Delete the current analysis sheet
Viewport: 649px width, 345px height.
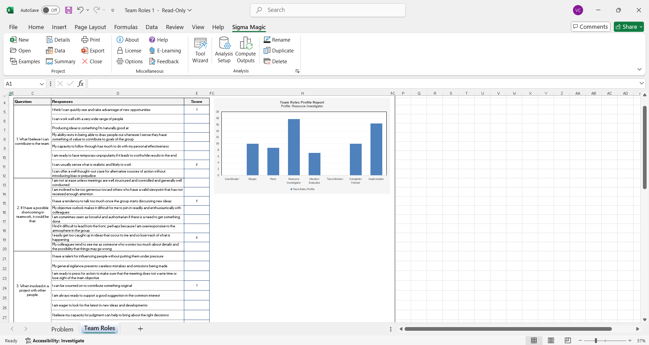pos(275,61)
